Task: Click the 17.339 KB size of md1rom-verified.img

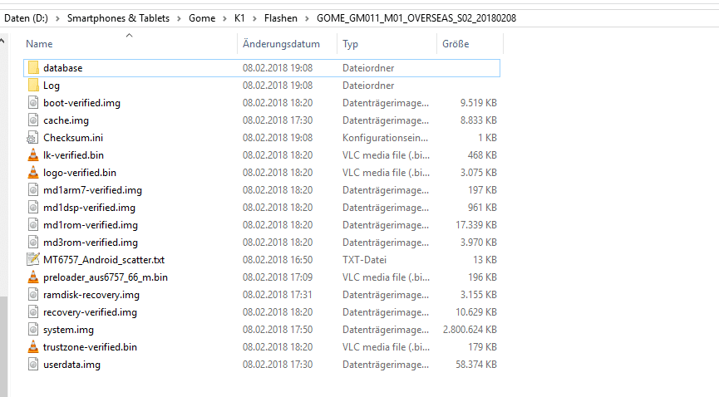Action: (x=476, y=224)
